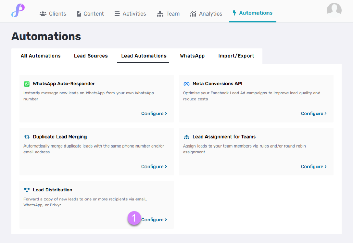The width and height of the screenshot is (353, 243).
Task: Switch to the All Automations tab
Action: point(41,56)
